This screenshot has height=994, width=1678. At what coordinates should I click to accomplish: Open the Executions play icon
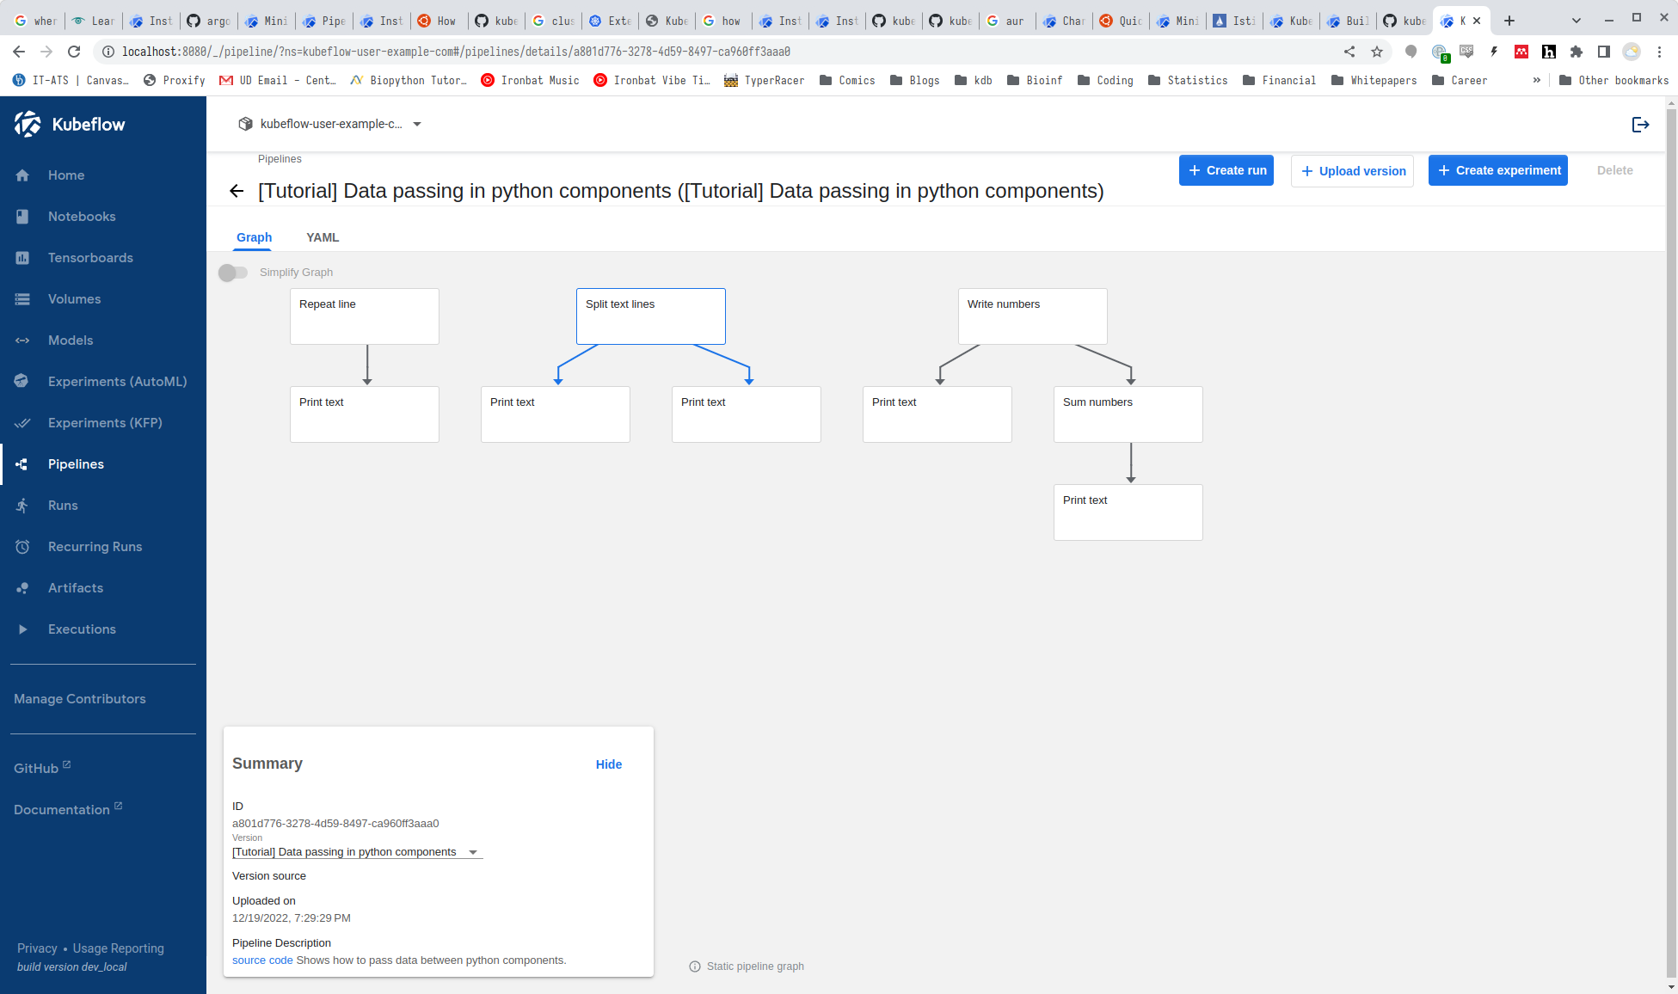click(22, 629)
